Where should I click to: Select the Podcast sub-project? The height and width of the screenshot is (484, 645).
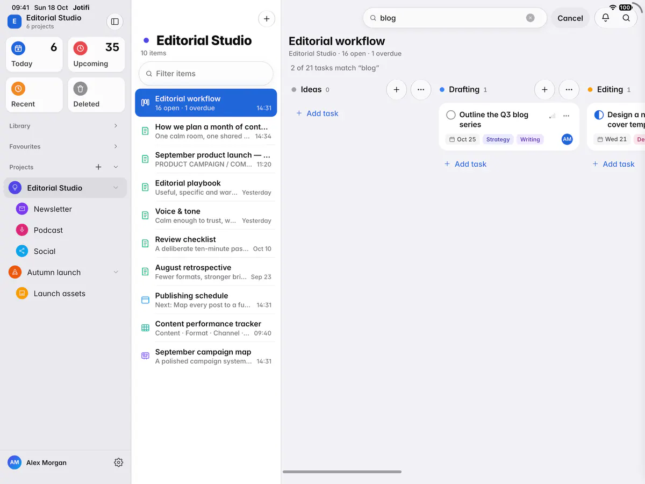pyautogui.click(x=66, y=230)
